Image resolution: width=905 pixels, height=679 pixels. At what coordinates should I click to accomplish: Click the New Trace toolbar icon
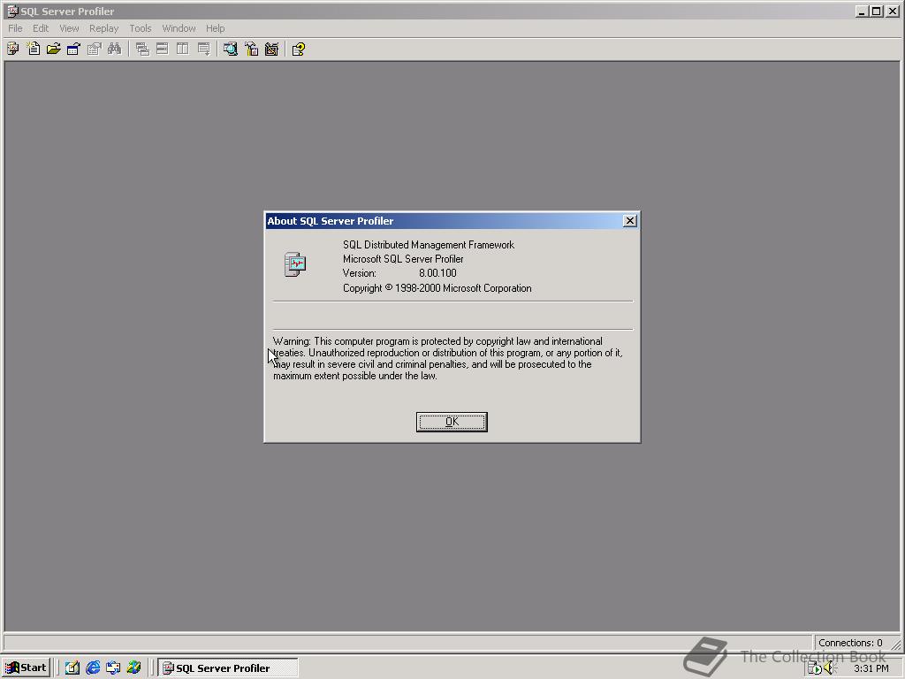point(12,50)
